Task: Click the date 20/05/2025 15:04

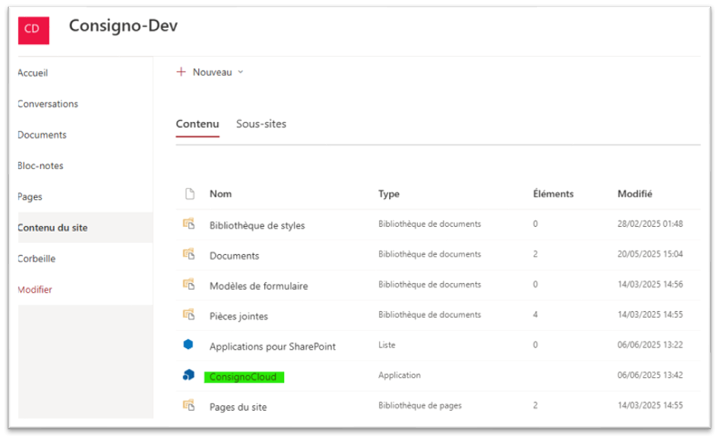Action: tap(649, 254)
